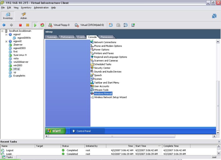This screenshot has width=221, height=160.
Task: Select Power Options item
Action: (x=100, y=50)
